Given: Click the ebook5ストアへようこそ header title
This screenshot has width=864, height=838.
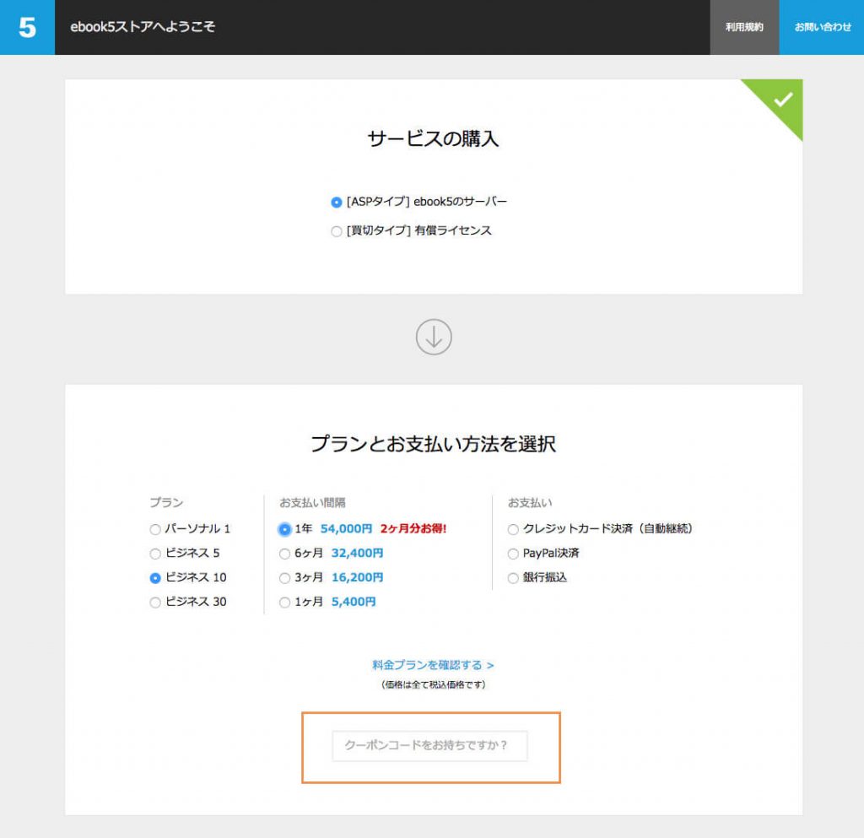Looking at the screenshot, I should pos(143,27).
